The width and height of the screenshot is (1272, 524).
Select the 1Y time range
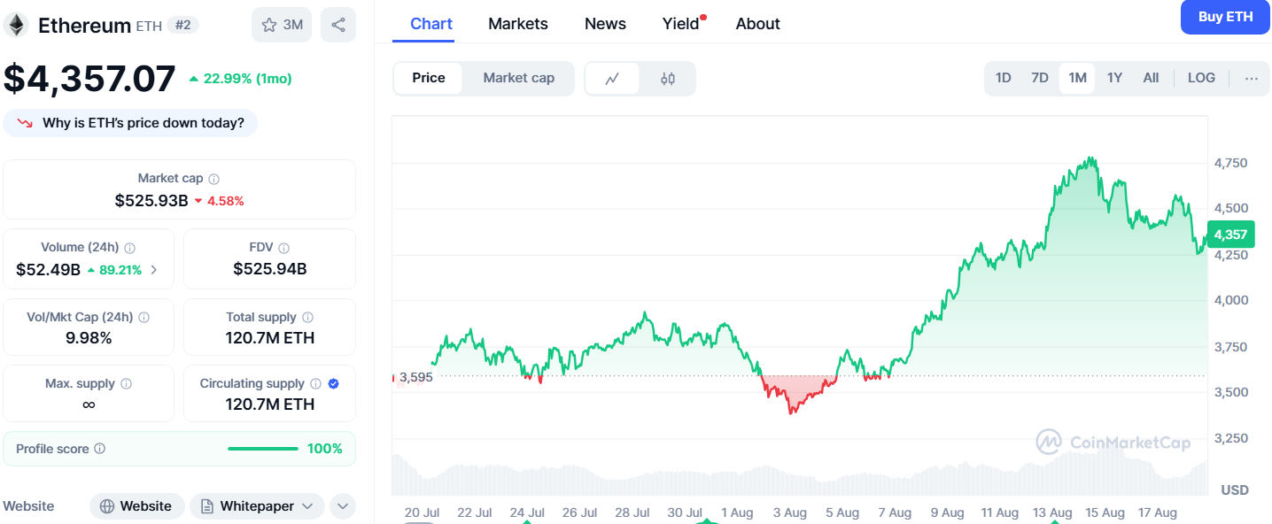tap(1114, 78)
